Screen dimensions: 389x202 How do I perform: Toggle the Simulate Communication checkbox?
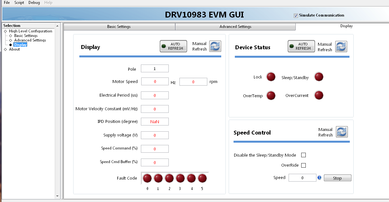tap(296, 16)
